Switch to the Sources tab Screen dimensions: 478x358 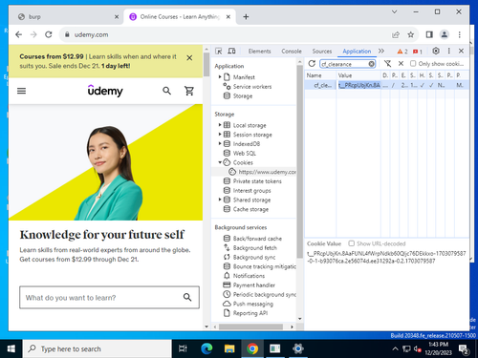322,52
